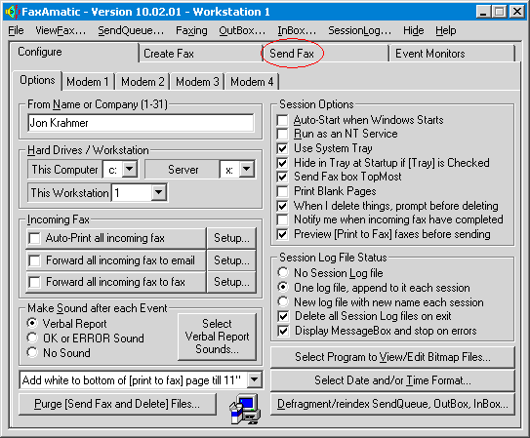Expand Server drive dropdown
The image size is (530, 438).
point(247,169)
